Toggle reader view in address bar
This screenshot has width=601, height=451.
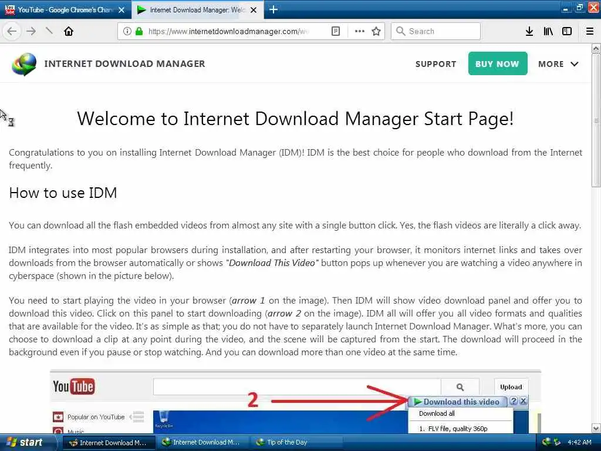click(x=335, y=31)
